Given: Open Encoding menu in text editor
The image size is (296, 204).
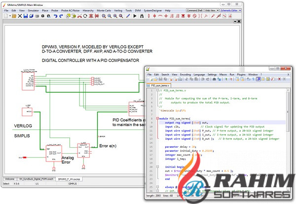Looking at the screenshot, I should [x=185, y=75].
